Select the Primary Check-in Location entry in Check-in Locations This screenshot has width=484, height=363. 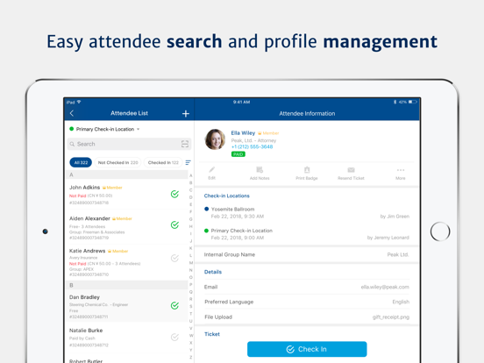pos(307,234)
